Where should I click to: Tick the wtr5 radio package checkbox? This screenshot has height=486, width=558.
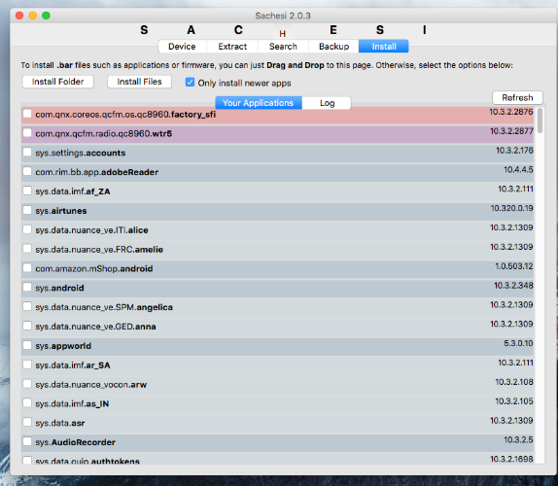point(27,133)
